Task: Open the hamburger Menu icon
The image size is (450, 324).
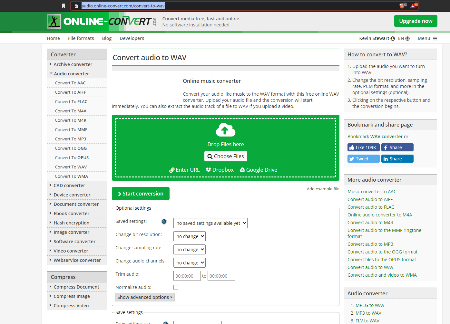Action: (x=435, y=39)
